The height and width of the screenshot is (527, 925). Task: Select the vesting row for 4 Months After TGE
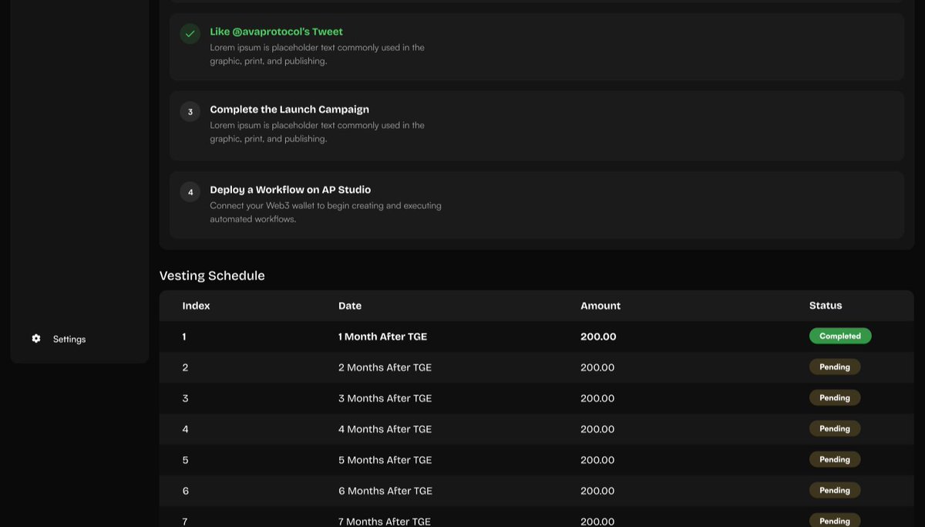[x=536, y=428]
